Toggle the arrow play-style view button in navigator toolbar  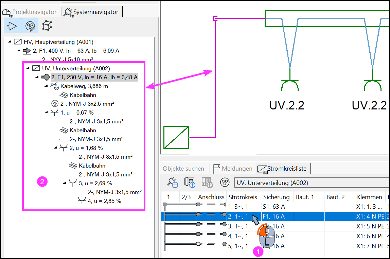click(12, 25)
